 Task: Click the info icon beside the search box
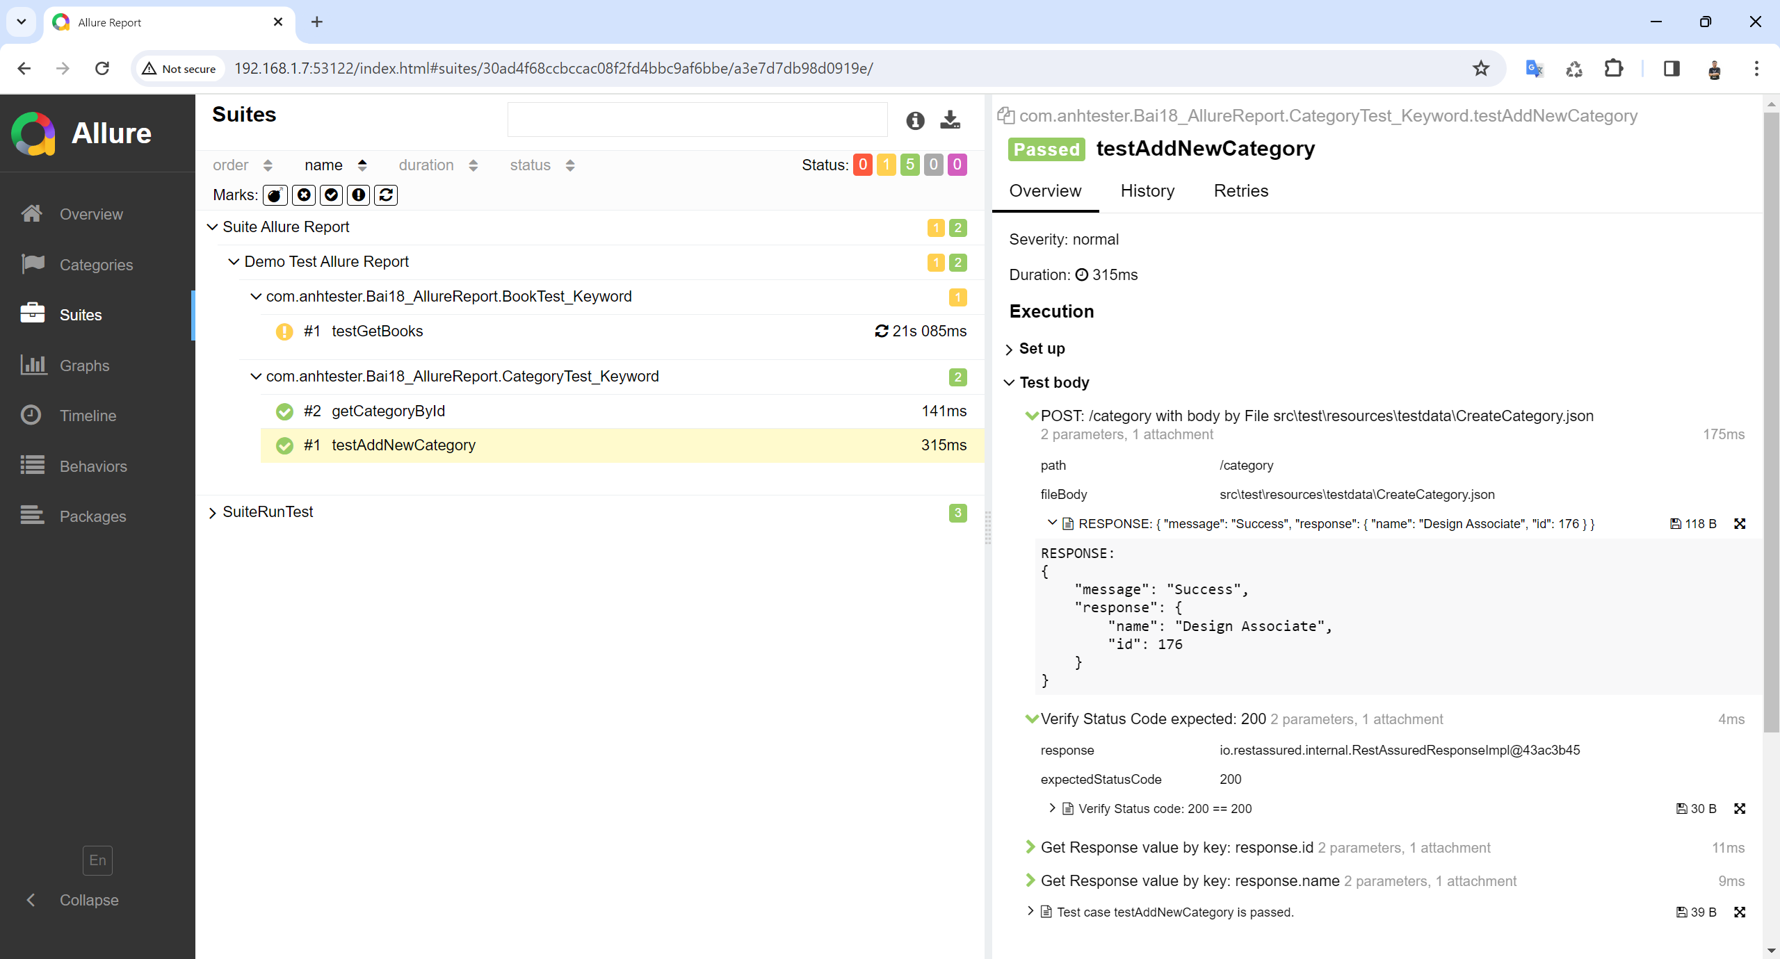click(x=915, y=120)
